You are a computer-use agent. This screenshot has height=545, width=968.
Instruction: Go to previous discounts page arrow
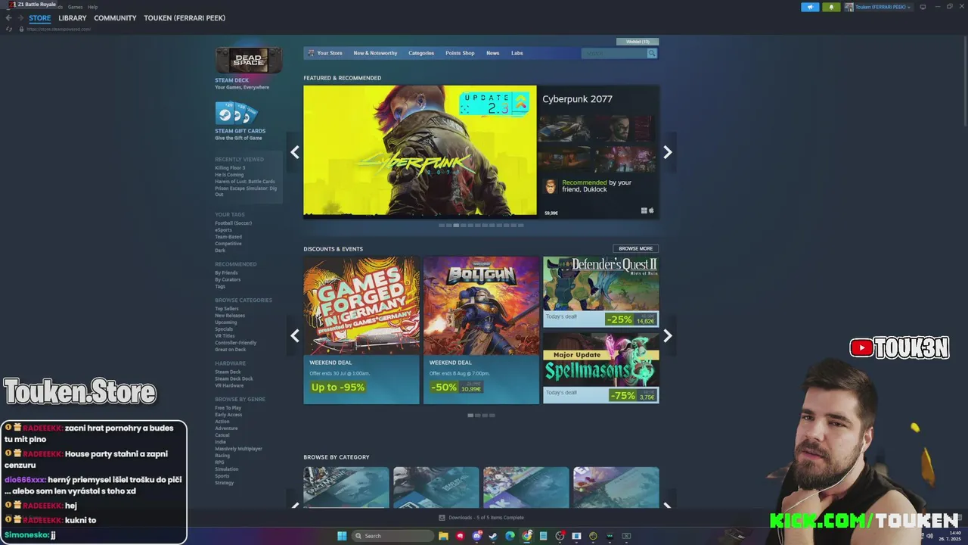(295, 336)
